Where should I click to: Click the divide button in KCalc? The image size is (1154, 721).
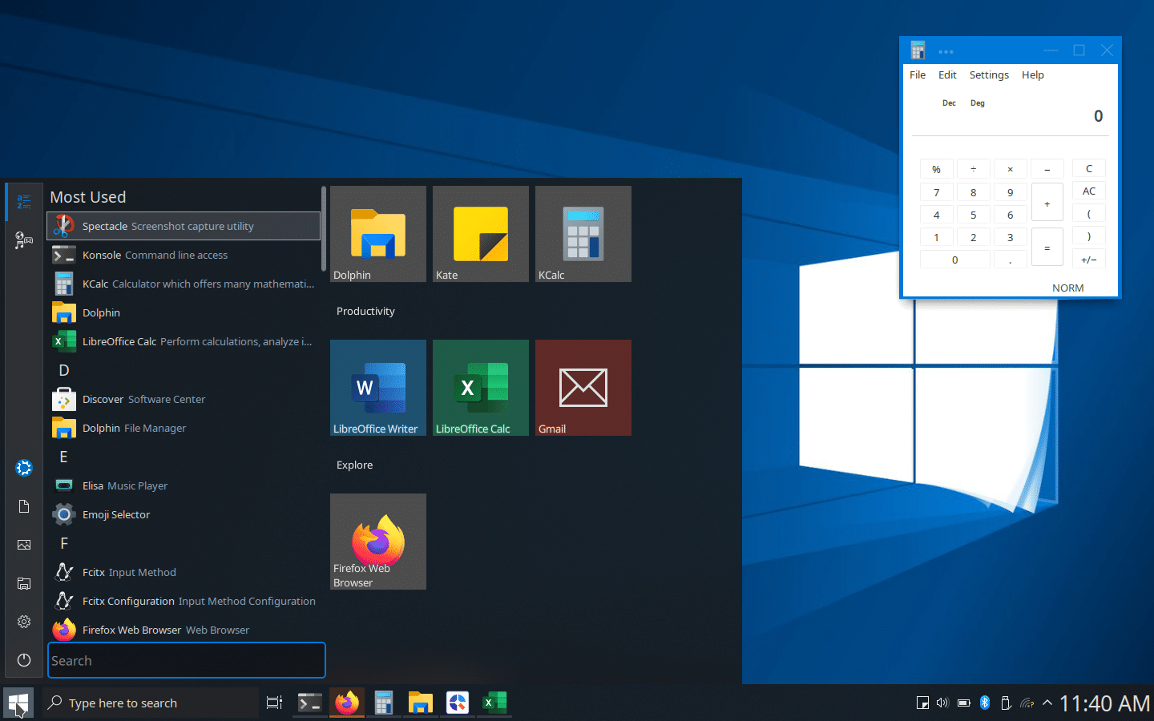pyautogui.click(x=973, y=169)
